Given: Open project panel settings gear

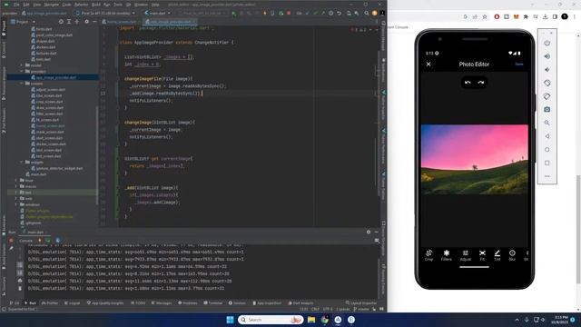Looking at the screenshot, I should pyautogui.click(x=87, y=22).
